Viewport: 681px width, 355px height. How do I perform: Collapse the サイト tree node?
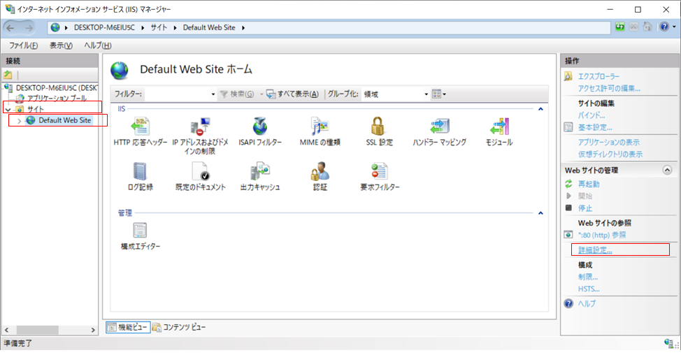click(8, 109)
